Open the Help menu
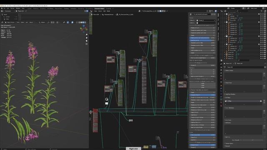Viewport: 267px width, 150px height. pos(23,8)
